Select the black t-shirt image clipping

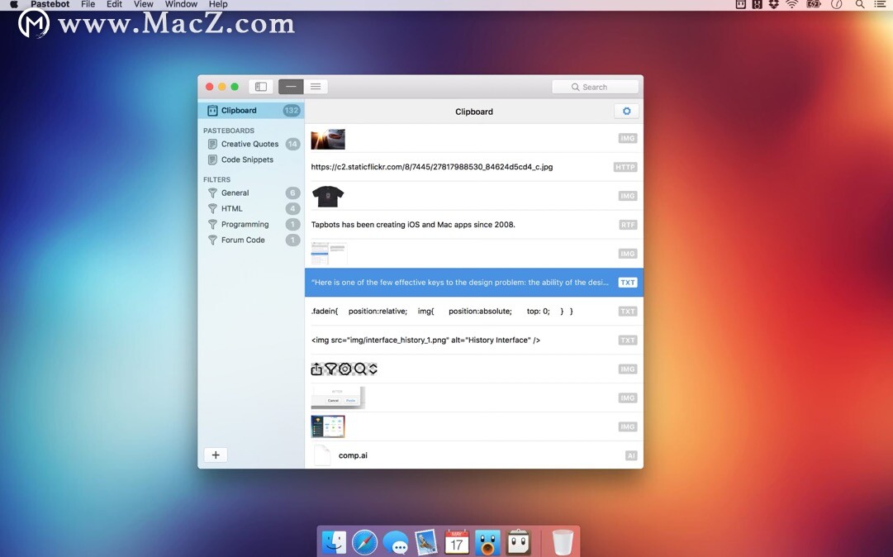pos(474,196)
